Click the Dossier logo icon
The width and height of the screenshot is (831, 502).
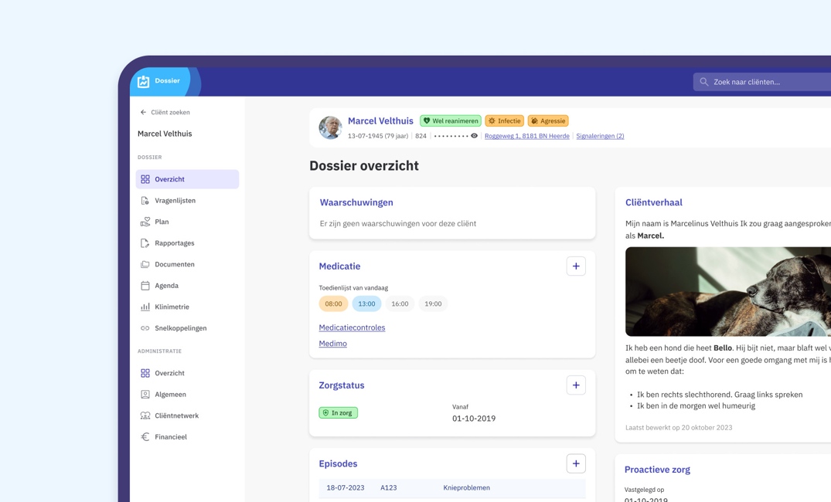coord(144,81)
